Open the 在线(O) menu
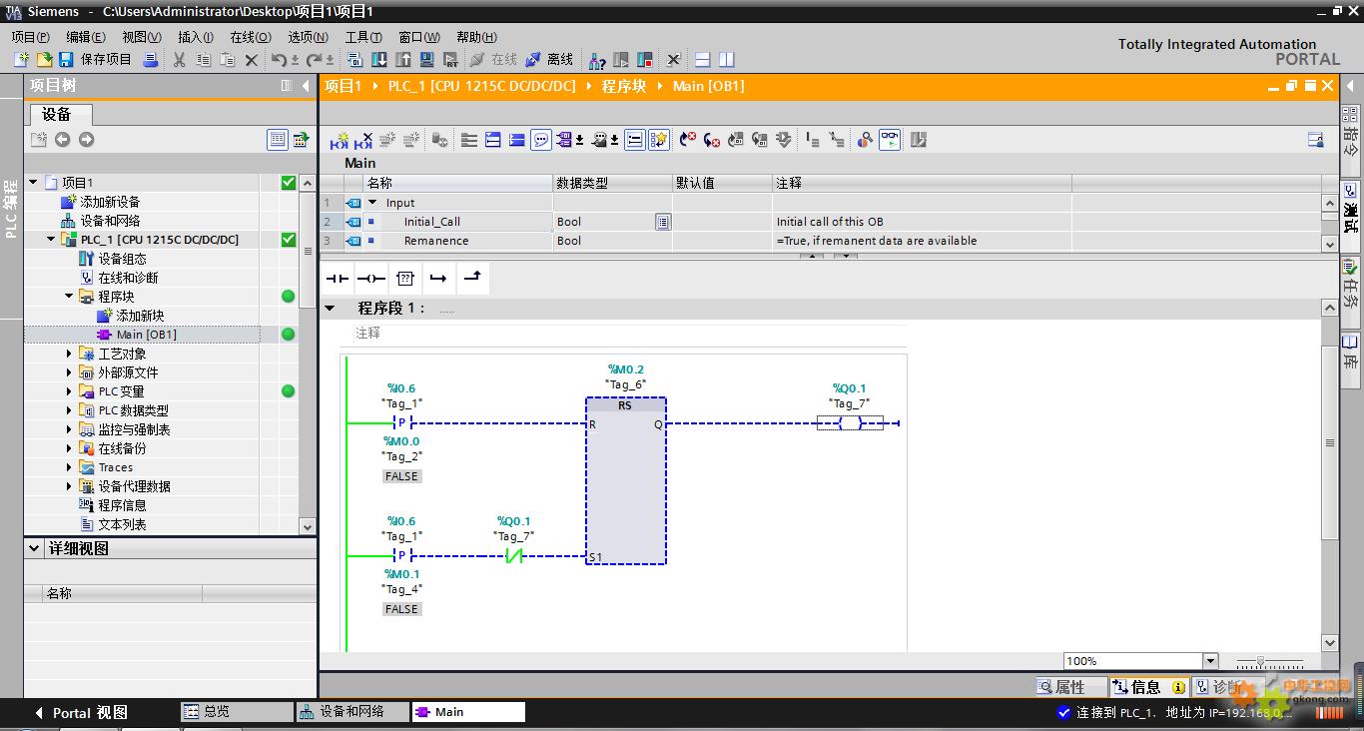Image resolution: width=1364 pixels, height=731 pixels. pyautogui.click(x=251, y=37)
